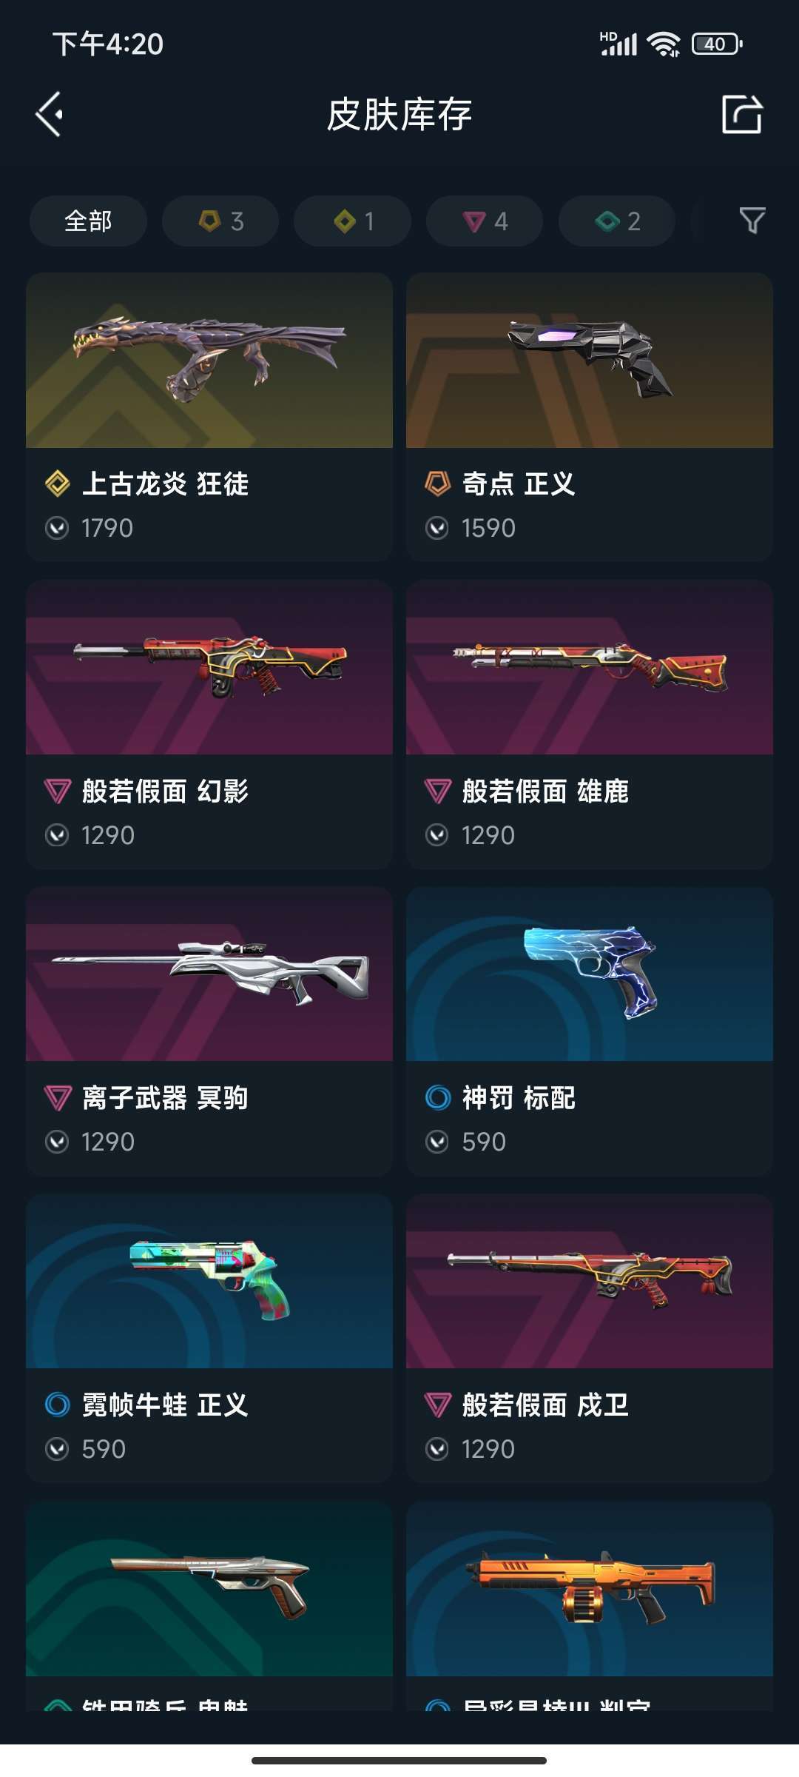
Task: Open the silver silenced pistol skin image
Action: click(x=209, y=1588)
